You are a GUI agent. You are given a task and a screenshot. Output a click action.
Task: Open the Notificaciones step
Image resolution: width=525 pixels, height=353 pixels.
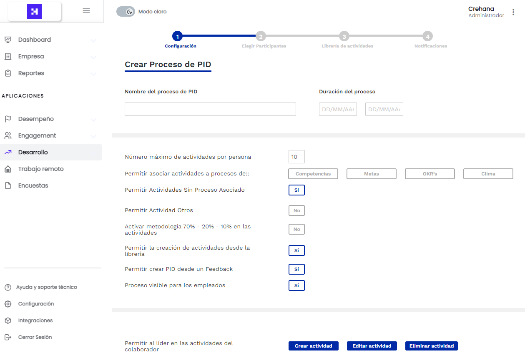[428, 37]
